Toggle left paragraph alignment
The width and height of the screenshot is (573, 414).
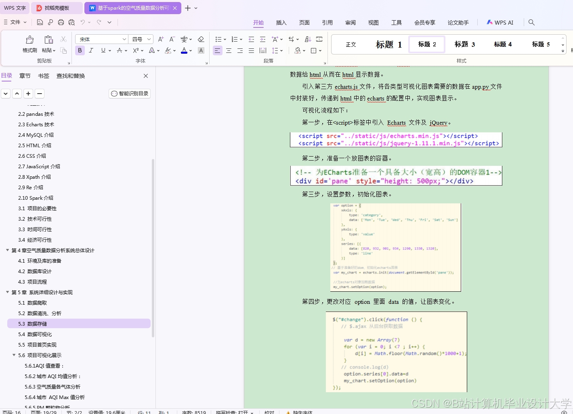coord(217,50)
